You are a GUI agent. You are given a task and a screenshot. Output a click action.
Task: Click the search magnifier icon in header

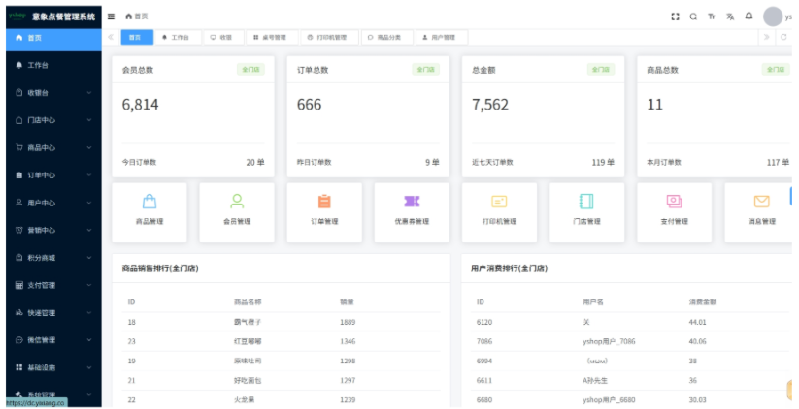tap(693, 16)
